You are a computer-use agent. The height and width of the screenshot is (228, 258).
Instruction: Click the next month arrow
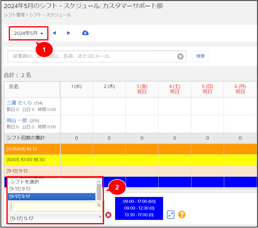tap(69, 33)
